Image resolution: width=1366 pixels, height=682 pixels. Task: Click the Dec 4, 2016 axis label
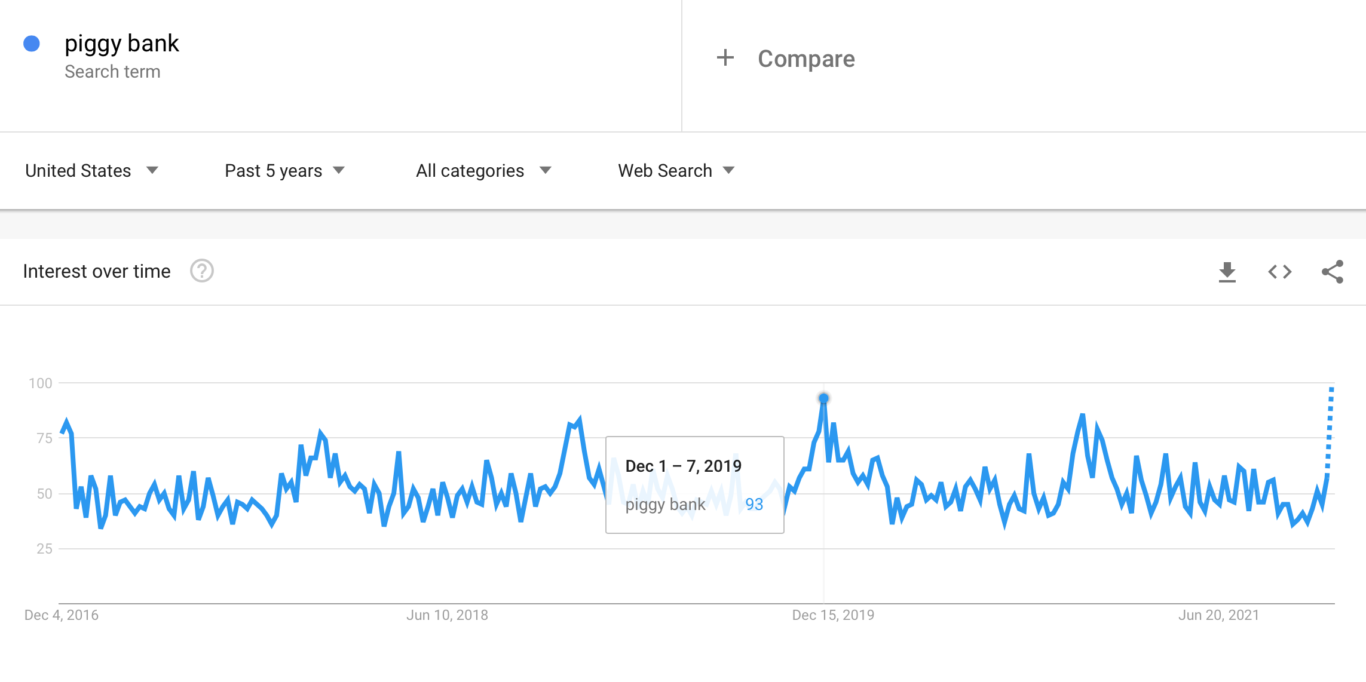61,615
